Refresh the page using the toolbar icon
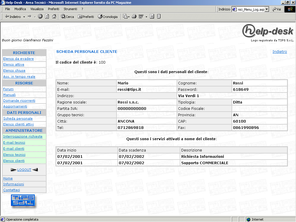Viewport: 296px width, 222px height. 47,16
